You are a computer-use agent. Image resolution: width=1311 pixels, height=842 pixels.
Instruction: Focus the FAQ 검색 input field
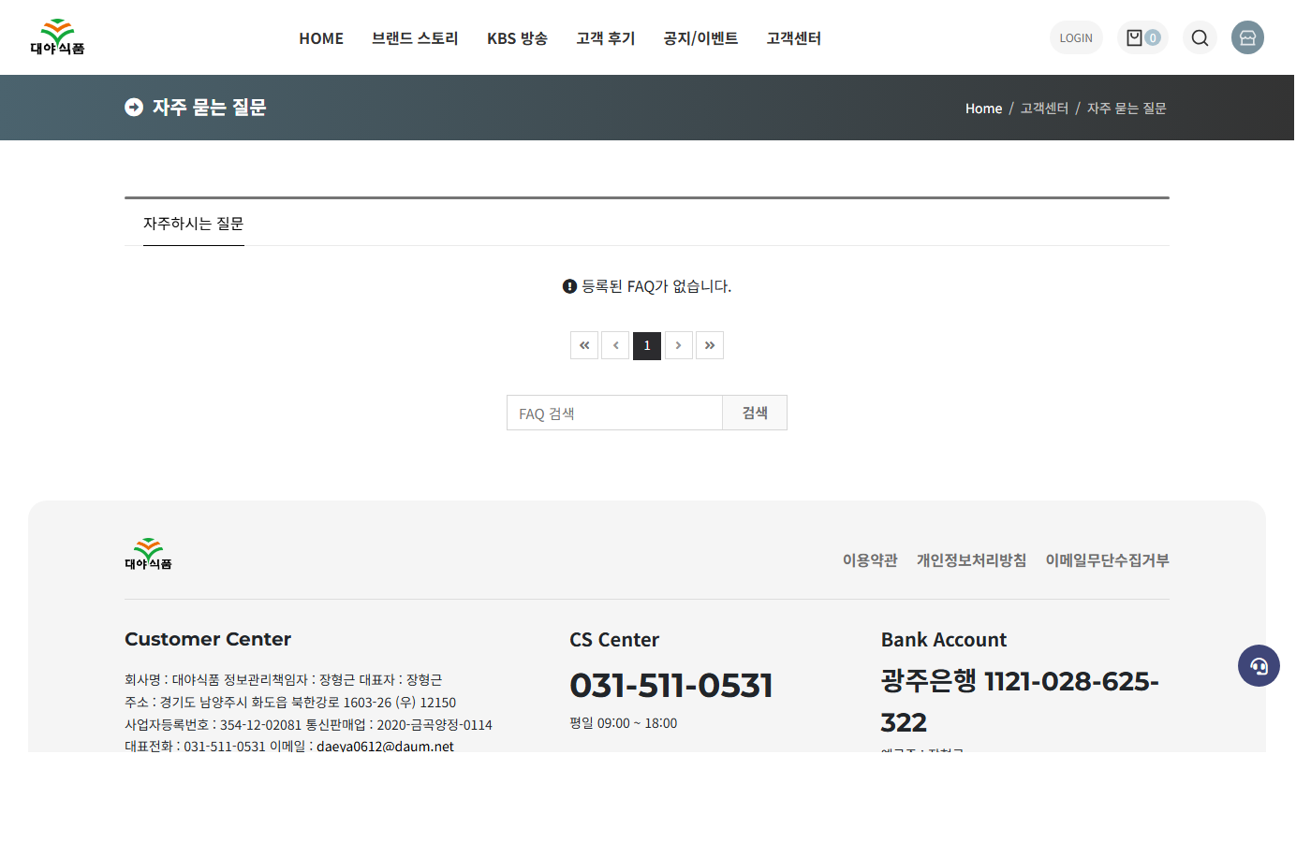click(x=614, y=413)
